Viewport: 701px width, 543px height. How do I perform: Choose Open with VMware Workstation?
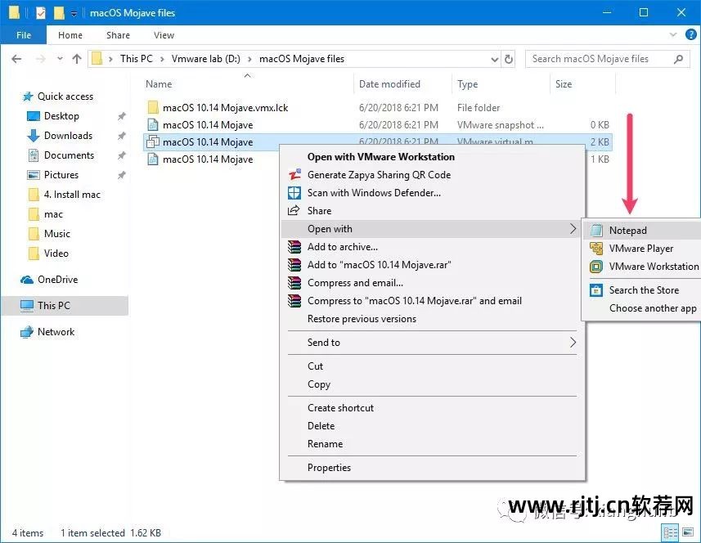pos(381,157)
